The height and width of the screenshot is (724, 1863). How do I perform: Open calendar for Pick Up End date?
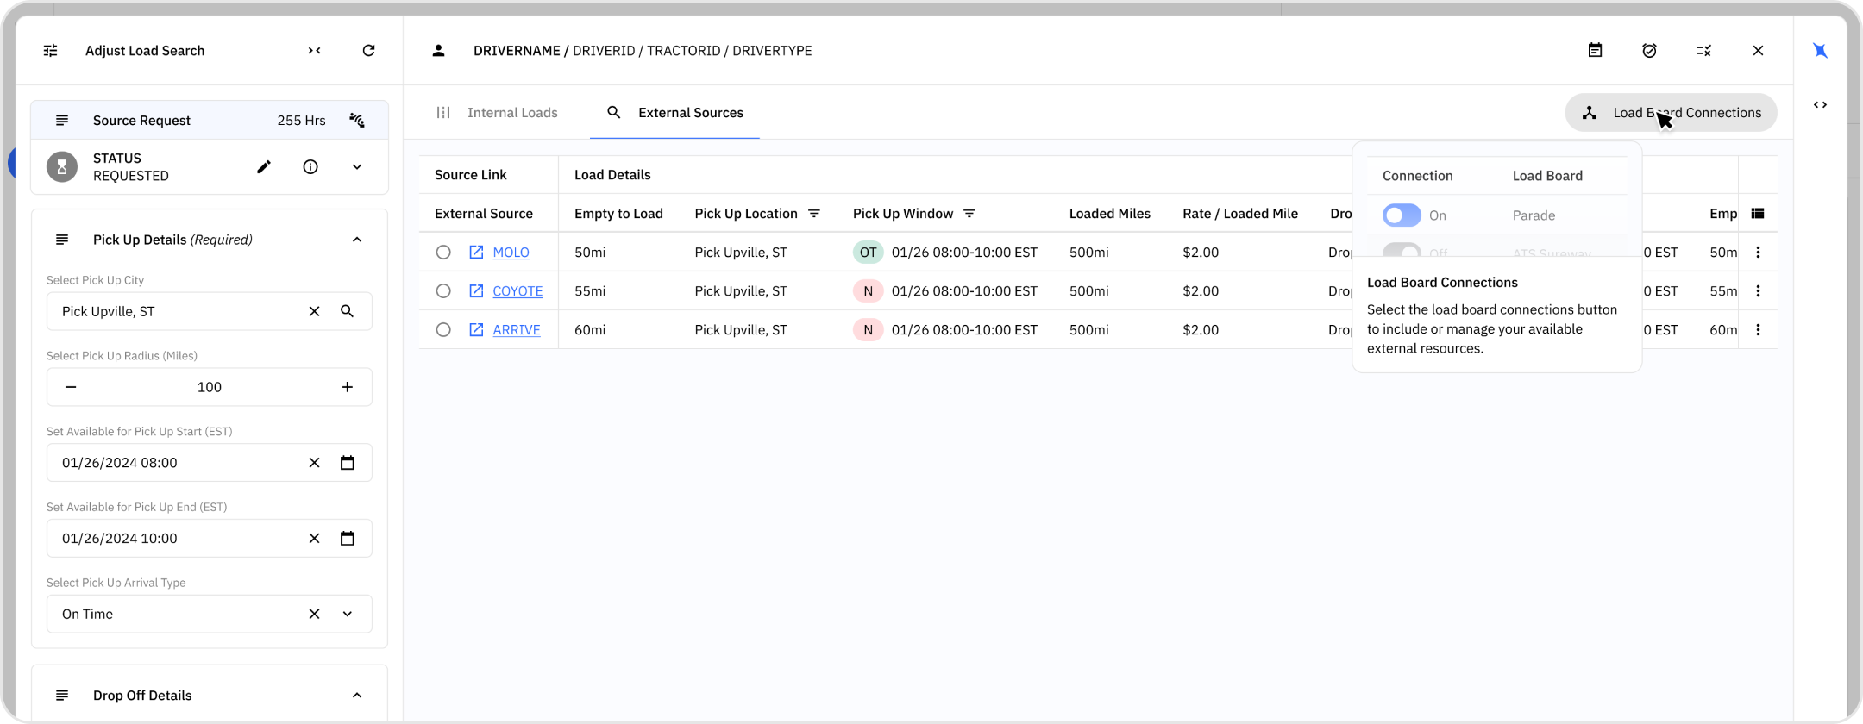pos(347,539)
